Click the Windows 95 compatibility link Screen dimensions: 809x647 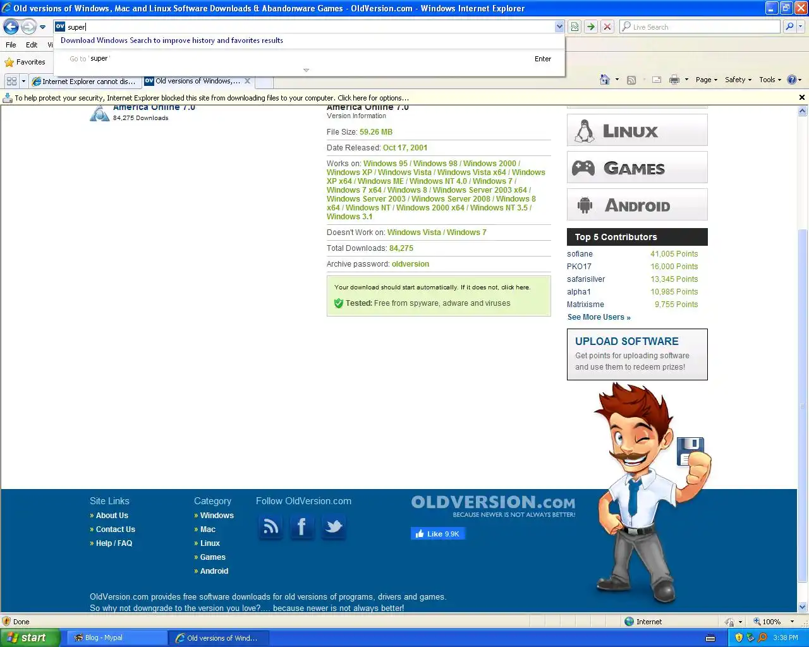[385, 164]
